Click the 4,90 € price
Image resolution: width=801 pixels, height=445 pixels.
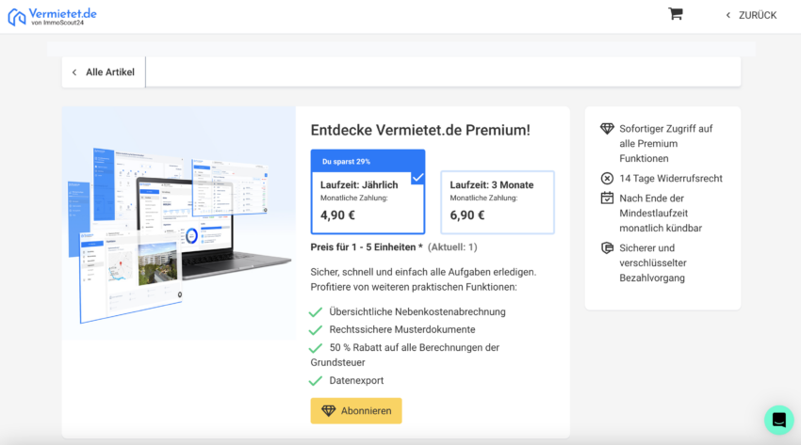click(x=337, y=215)
